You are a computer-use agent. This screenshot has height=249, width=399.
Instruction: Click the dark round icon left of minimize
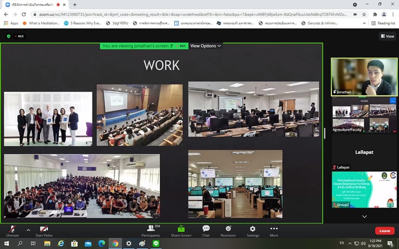pyautogui.click(x=355, y=5)
